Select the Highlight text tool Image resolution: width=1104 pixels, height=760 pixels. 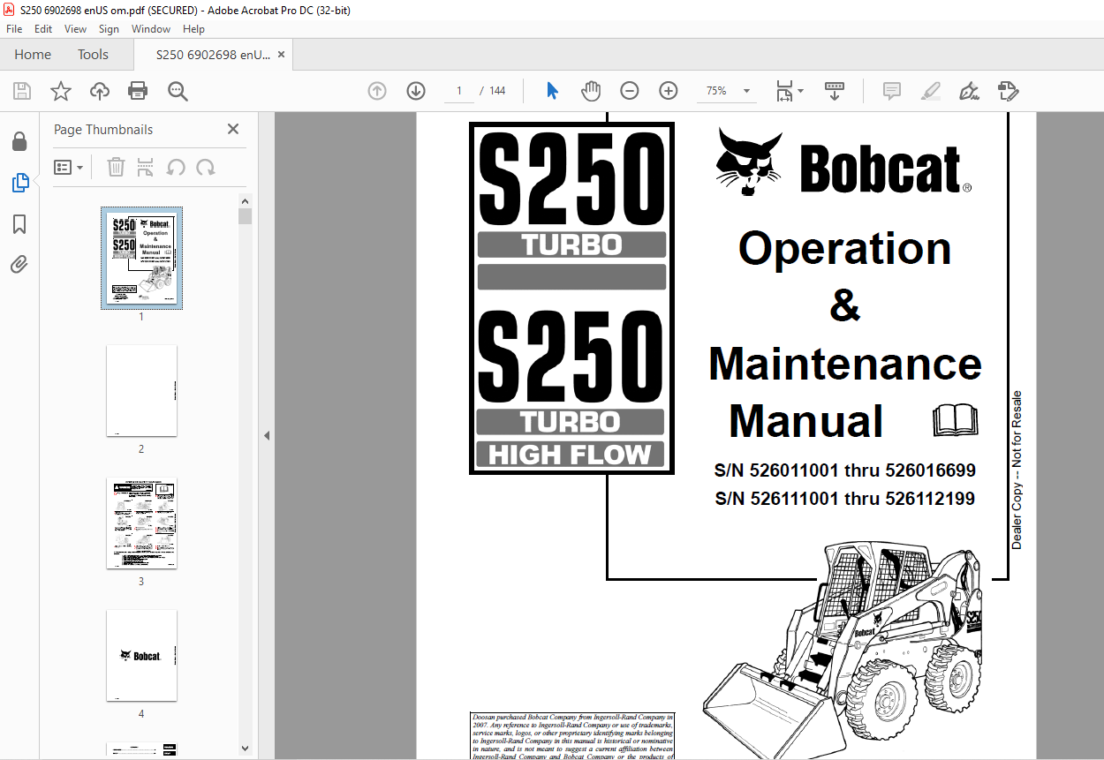coord(930,91)
